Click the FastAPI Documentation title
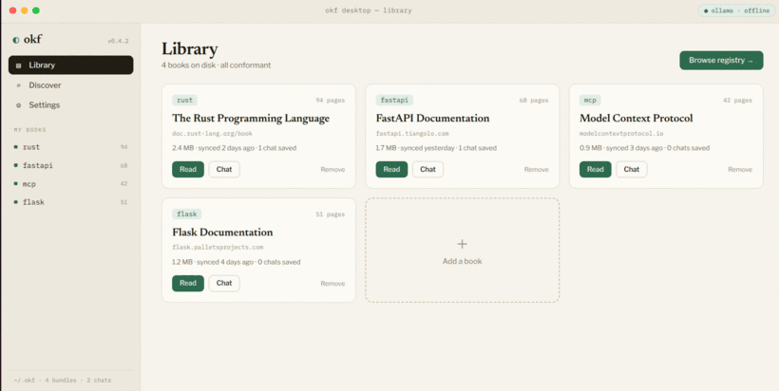 (x=432, y=118)
